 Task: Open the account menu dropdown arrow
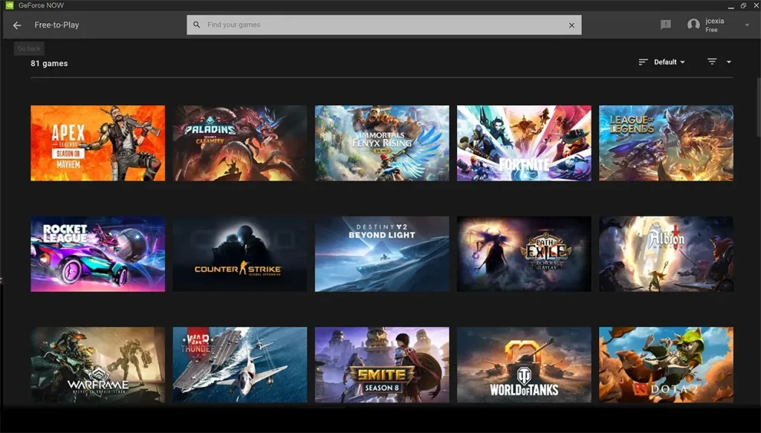coord(747,25)
